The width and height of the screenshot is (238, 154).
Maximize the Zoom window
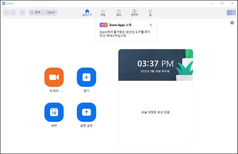coord(222,3)
